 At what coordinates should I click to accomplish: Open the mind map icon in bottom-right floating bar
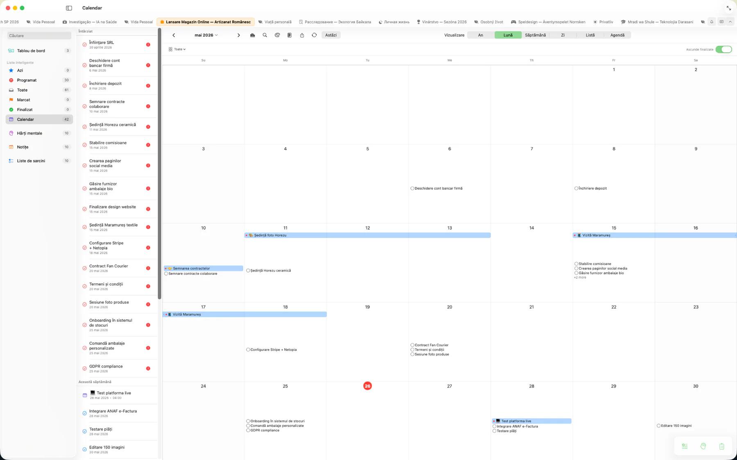[703, 446]
